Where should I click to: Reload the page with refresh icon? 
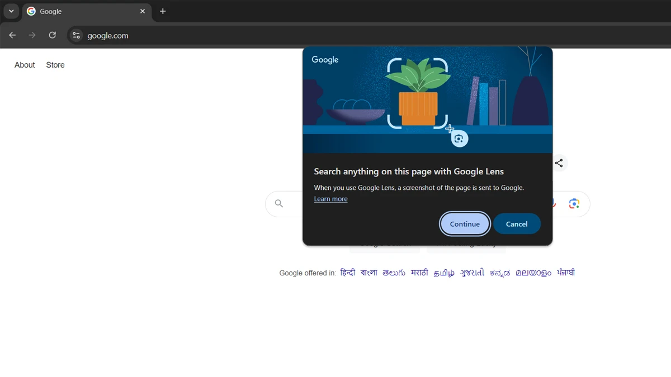[52, 35]
